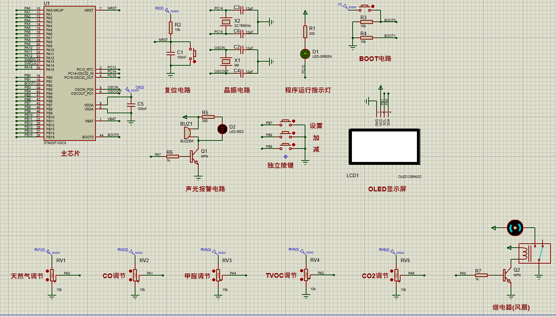Screen dimensions: 556x317
Task: Select the 程序运行指示灯 label
Action: point(308,90)
